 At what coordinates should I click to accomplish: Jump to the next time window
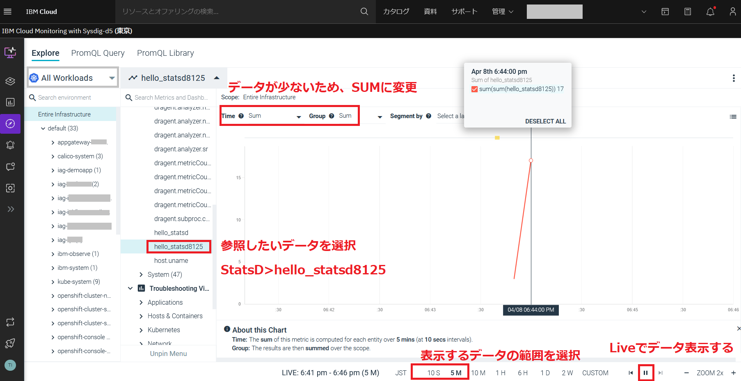[661, 373]
